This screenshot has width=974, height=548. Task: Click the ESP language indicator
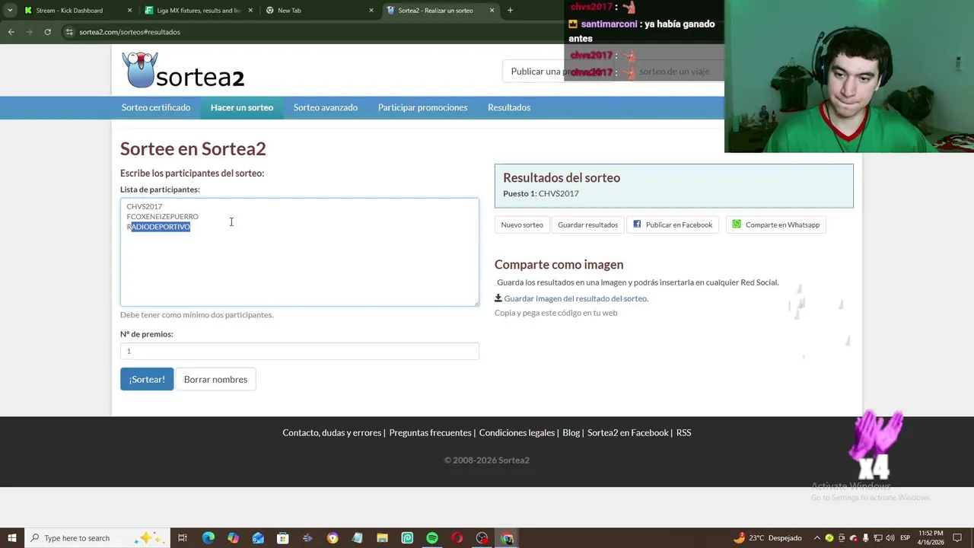pos(905,538)
